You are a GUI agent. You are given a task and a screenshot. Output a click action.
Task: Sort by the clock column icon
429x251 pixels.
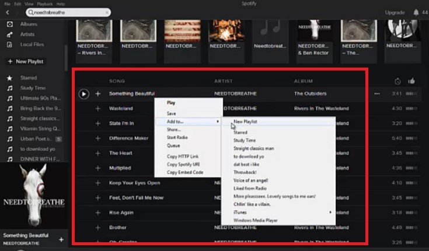coord(397,81)
